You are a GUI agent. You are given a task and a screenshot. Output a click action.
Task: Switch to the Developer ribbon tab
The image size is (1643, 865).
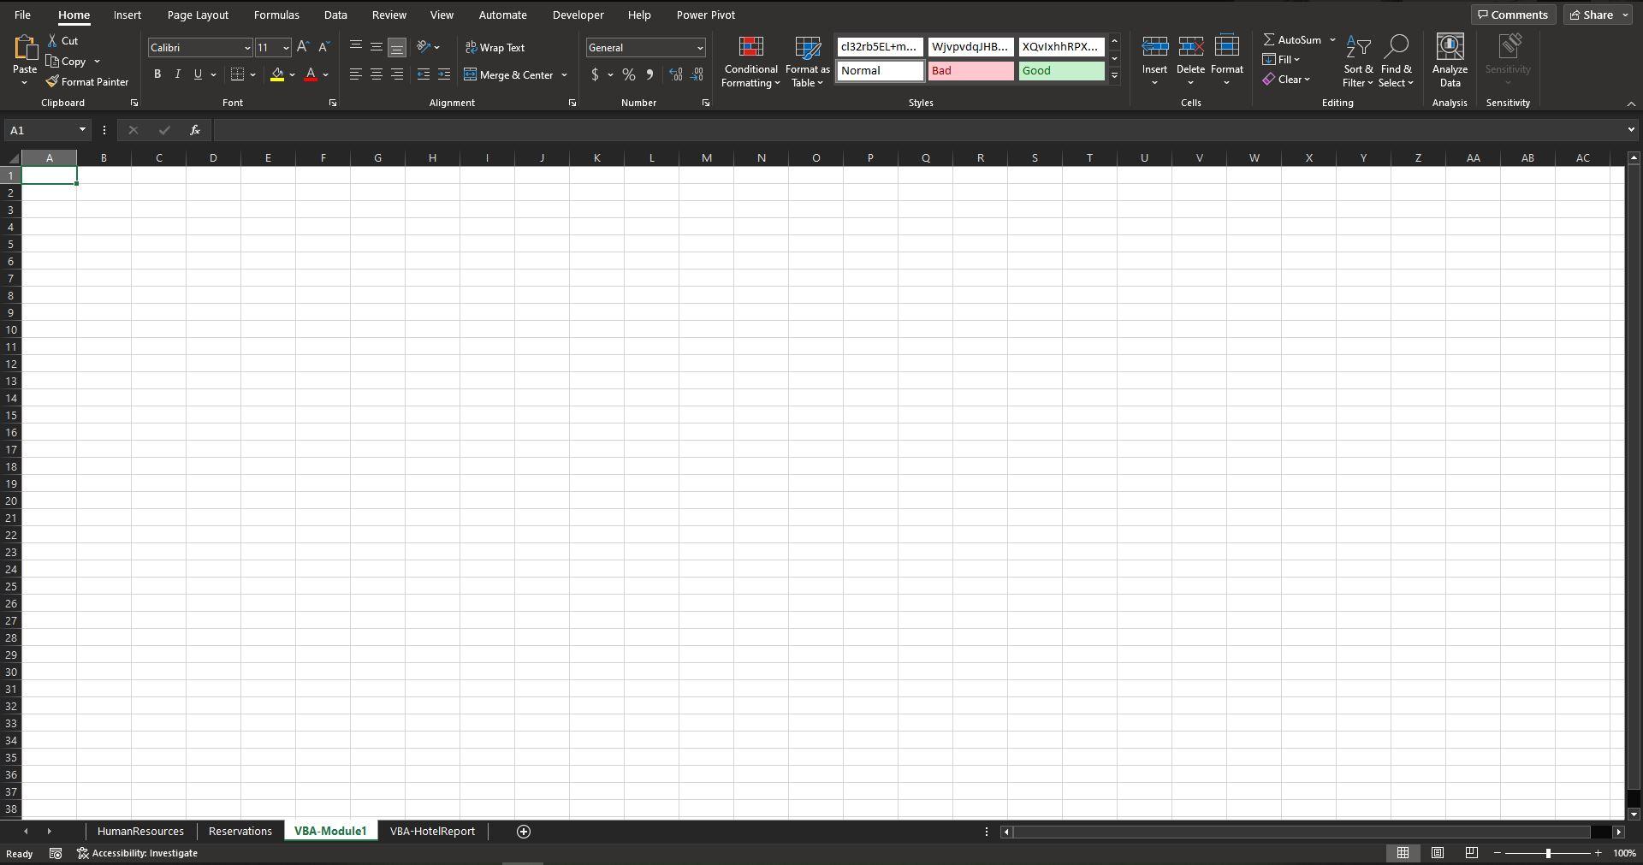point(578,15)
